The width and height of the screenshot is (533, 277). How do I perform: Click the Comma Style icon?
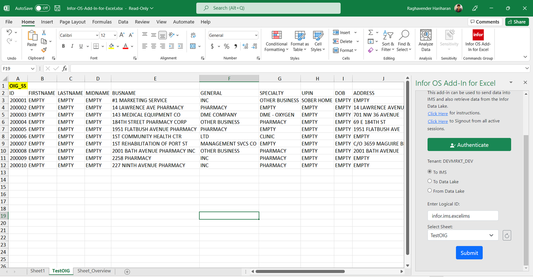[x=236, y=46]
